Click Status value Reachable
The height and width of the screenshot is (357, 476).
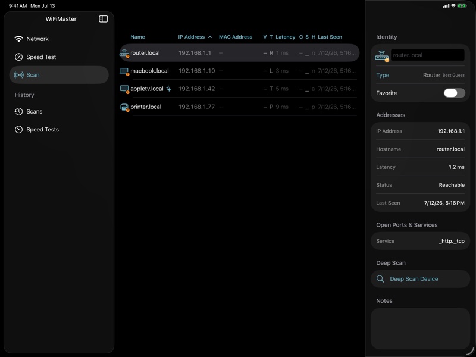452,185
